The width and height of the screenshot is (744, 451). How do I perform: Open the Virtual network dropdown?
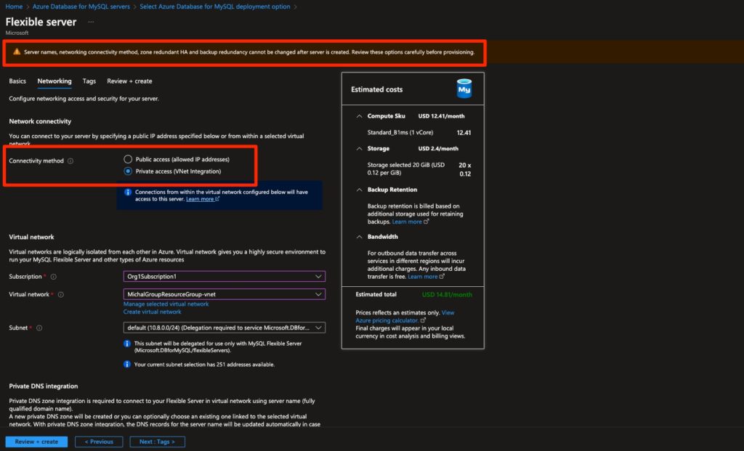click(224, 294)
